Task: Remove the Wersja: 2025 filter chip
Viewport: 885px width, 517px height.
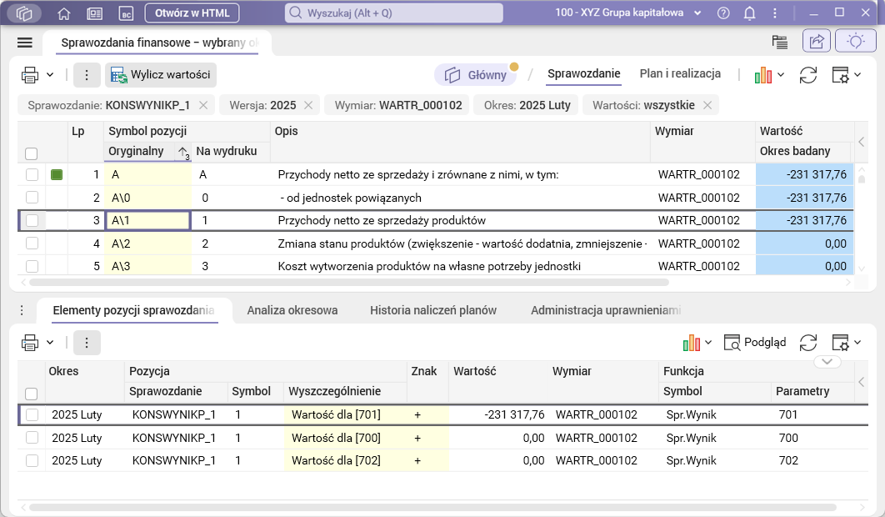Action: tap(308, 105)
